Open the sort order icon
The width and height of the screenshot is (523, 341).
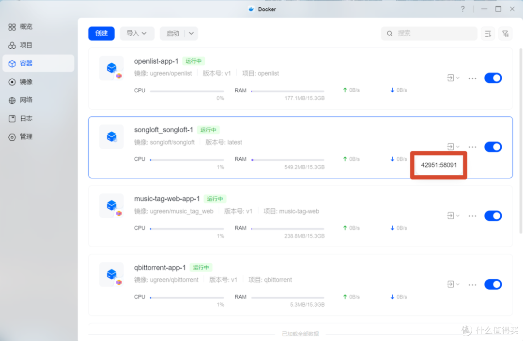tap(488, 34)
